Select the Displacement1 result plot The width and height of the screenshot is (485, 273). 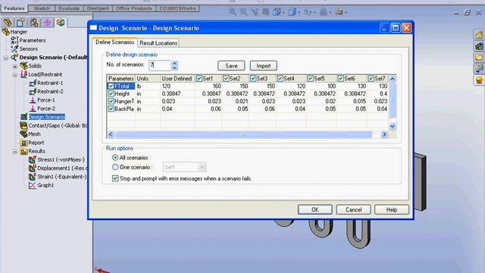click(x=62, y=168)
